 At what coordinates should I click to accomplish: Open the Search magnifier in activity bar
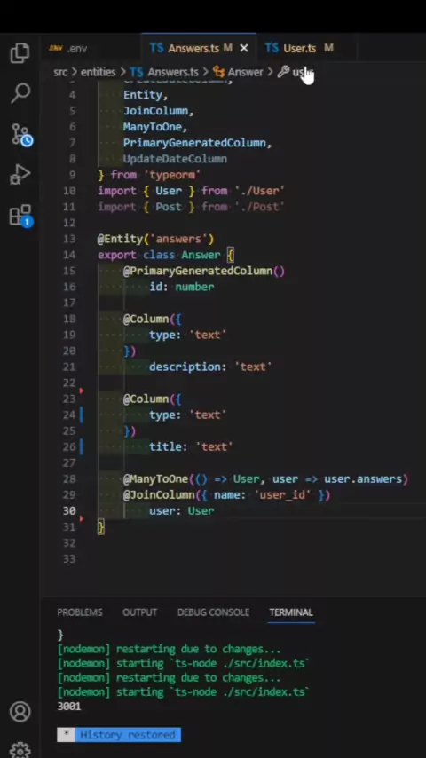coord(20,93)
